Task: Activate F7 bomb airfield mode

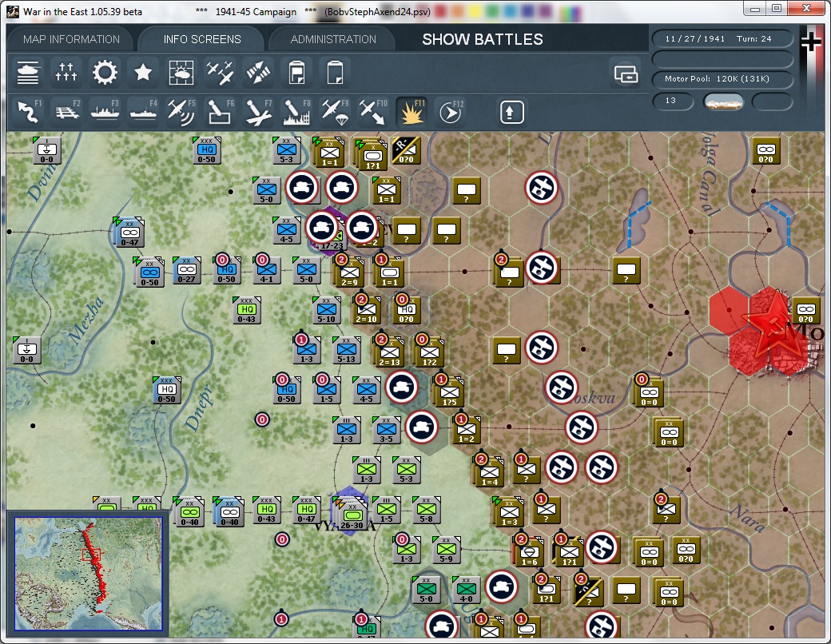Action: coord(258,112)
